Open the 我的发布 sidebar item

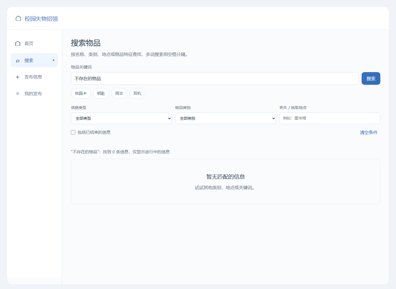coord(34,94)
